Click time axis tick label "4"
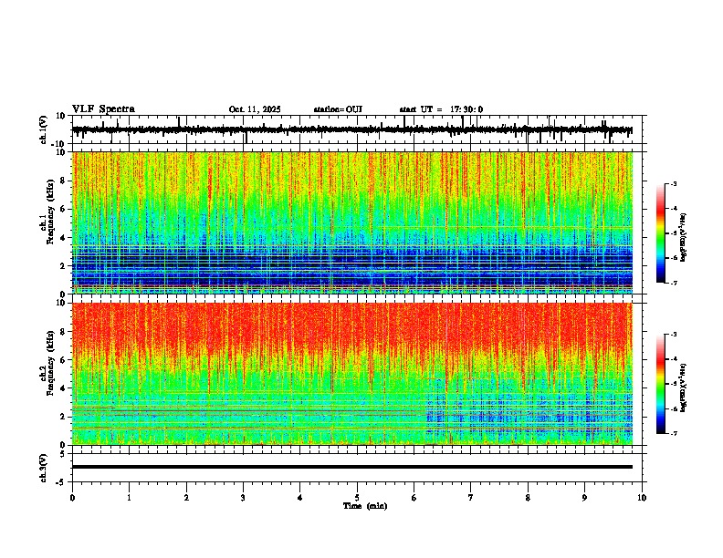Viewport: 723px width, 558px height. (x=300, y=498)
